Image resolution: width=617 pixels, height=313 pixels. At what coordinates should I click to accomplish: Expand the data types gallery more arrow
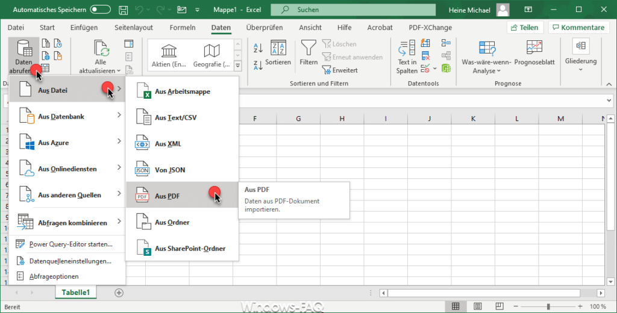pyautogui.click(x=237, y=66)
